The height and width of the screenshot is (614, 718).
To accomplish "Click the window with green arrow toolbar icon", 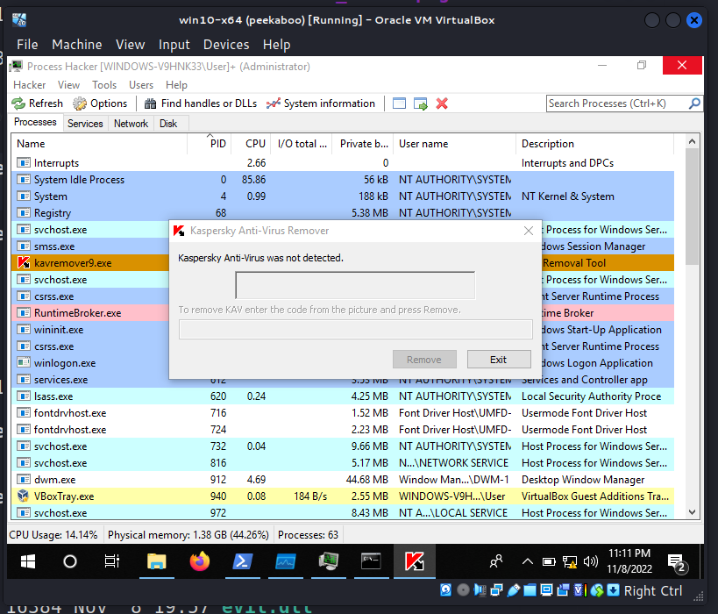I will [420, 104].
